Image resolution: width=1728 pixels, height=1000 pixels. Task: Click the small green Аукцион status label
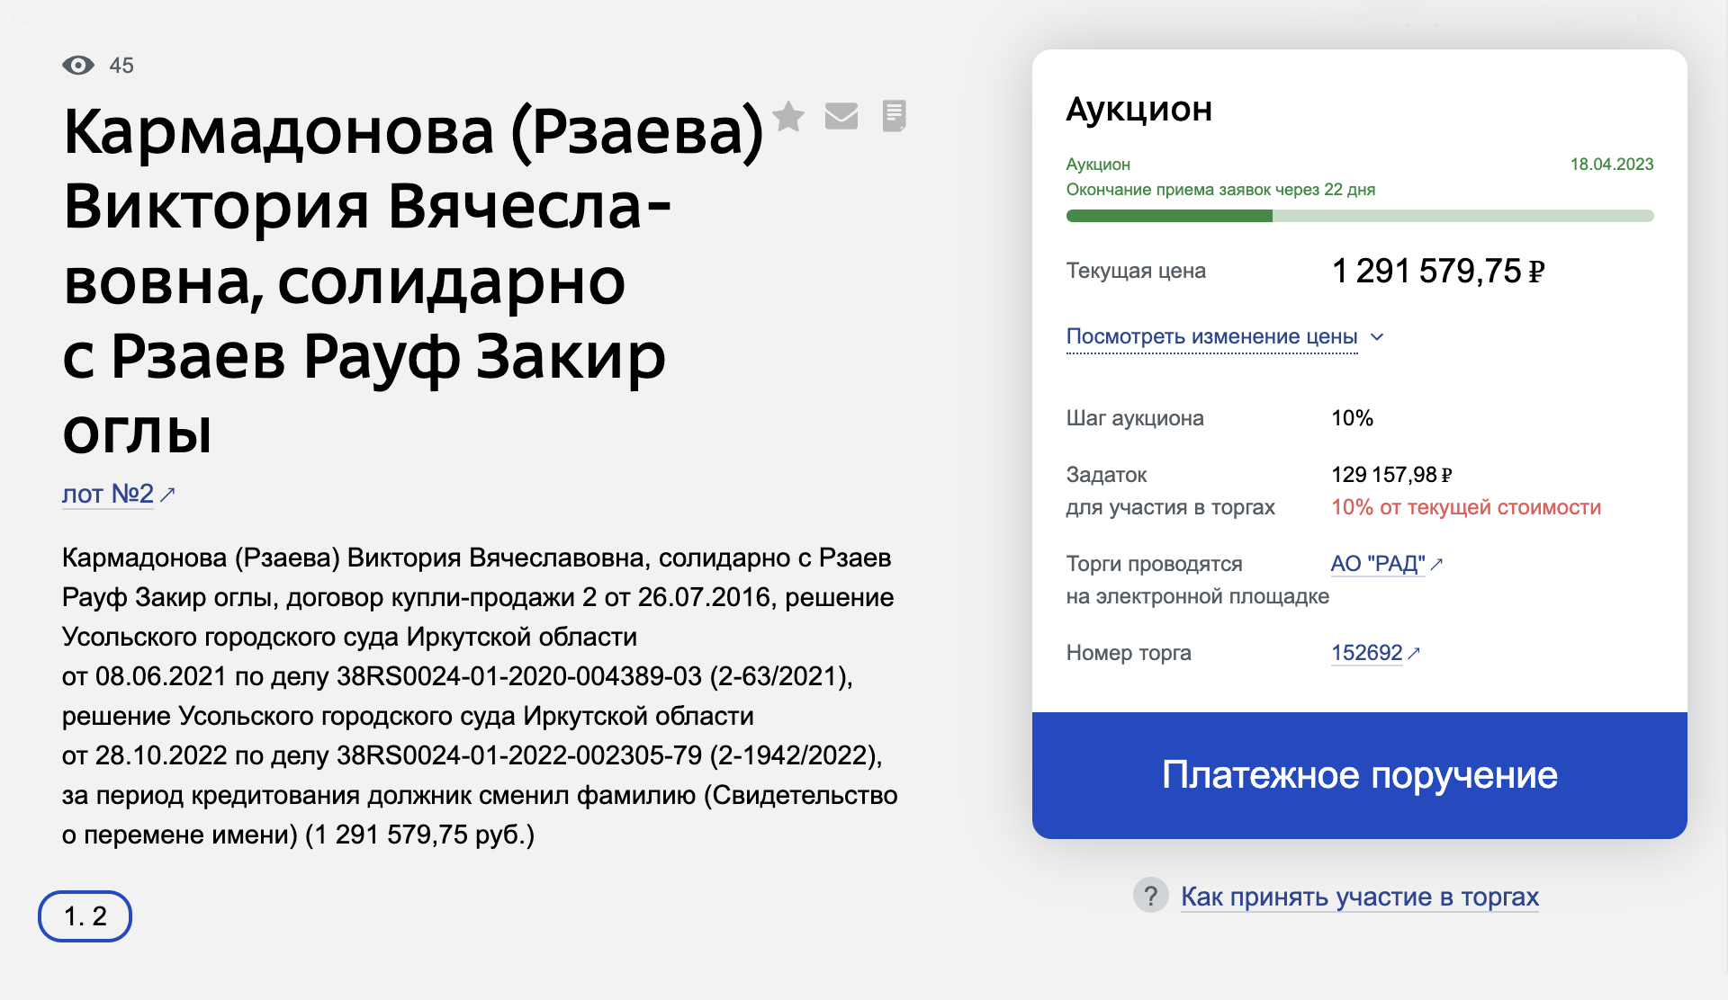1098,165
